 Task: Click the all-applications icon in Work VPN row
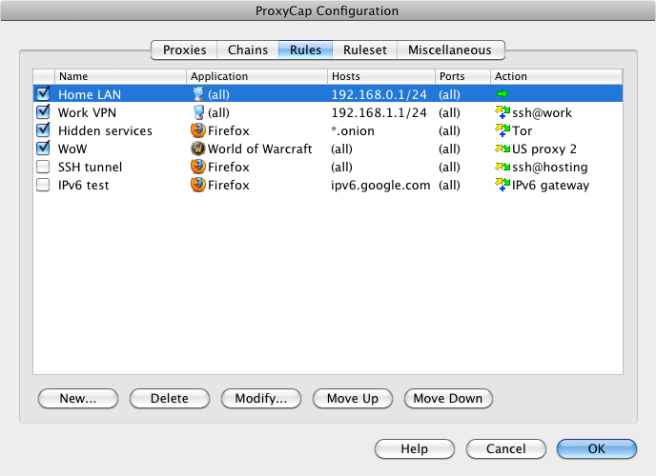point(198,112)
